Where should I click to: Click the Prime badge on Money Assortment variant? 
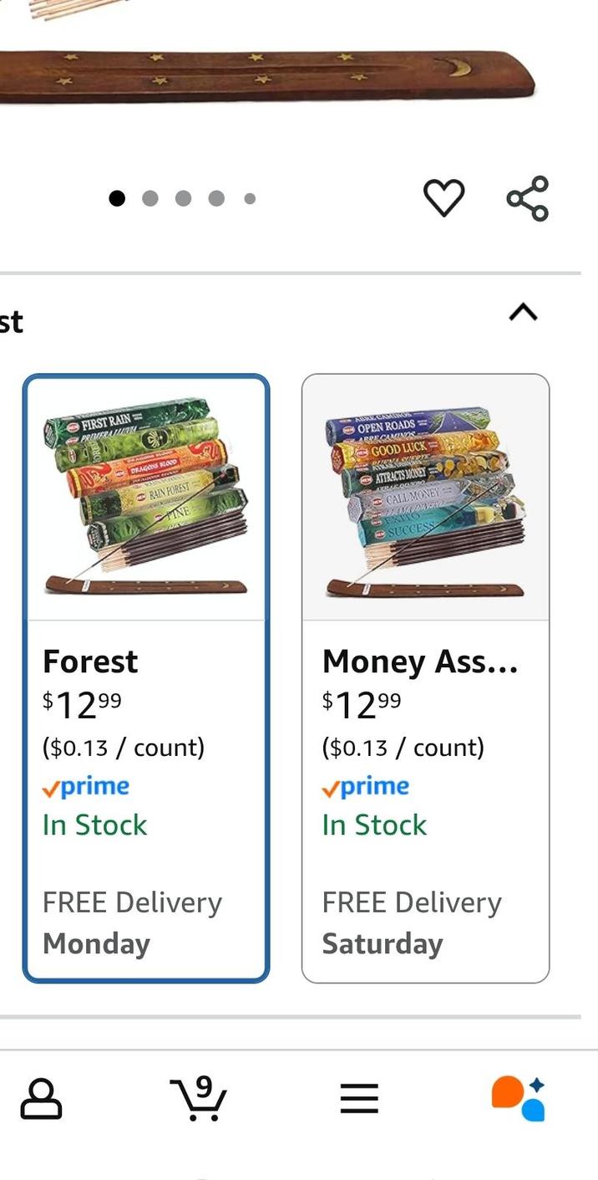click(364, 786)
